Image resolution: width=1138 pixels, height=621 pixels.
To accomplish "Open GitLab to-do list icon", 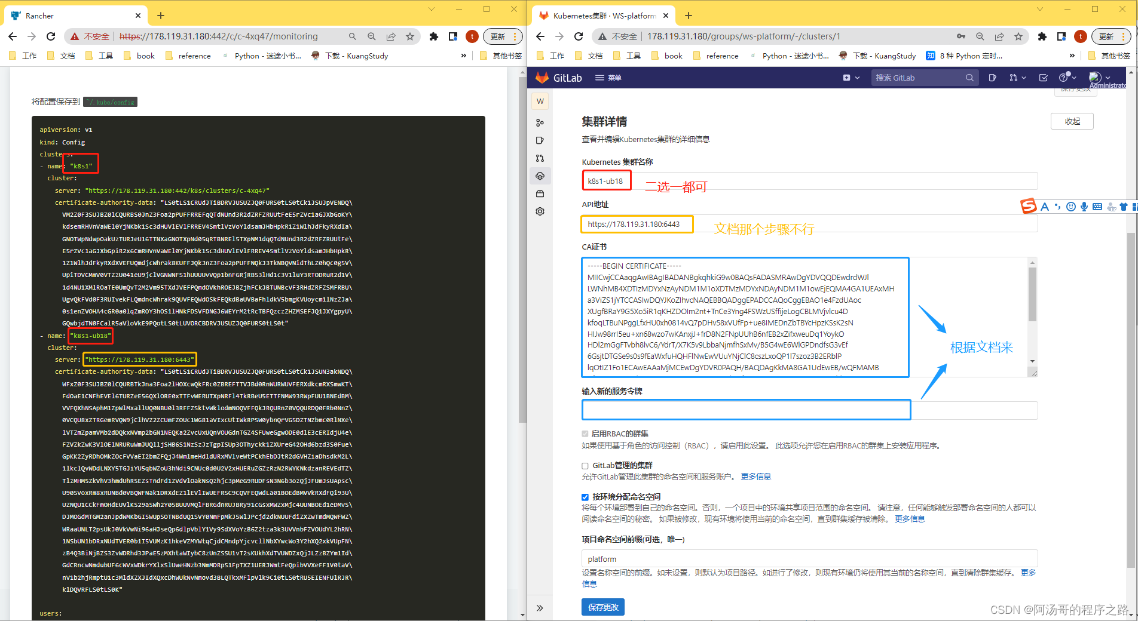I will 1044,78.
